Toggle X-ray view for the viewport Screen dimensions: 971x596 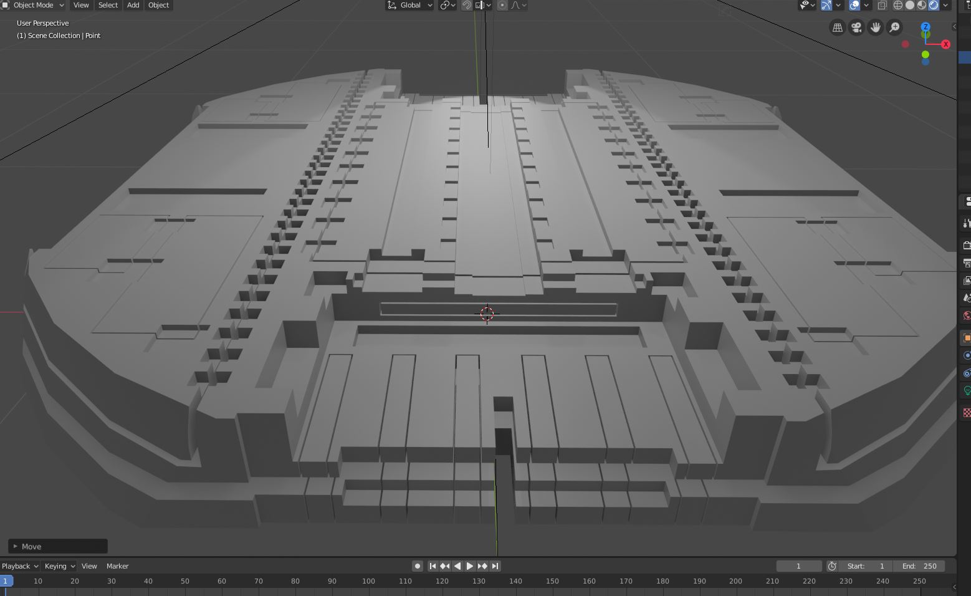[x=883, y=5]
